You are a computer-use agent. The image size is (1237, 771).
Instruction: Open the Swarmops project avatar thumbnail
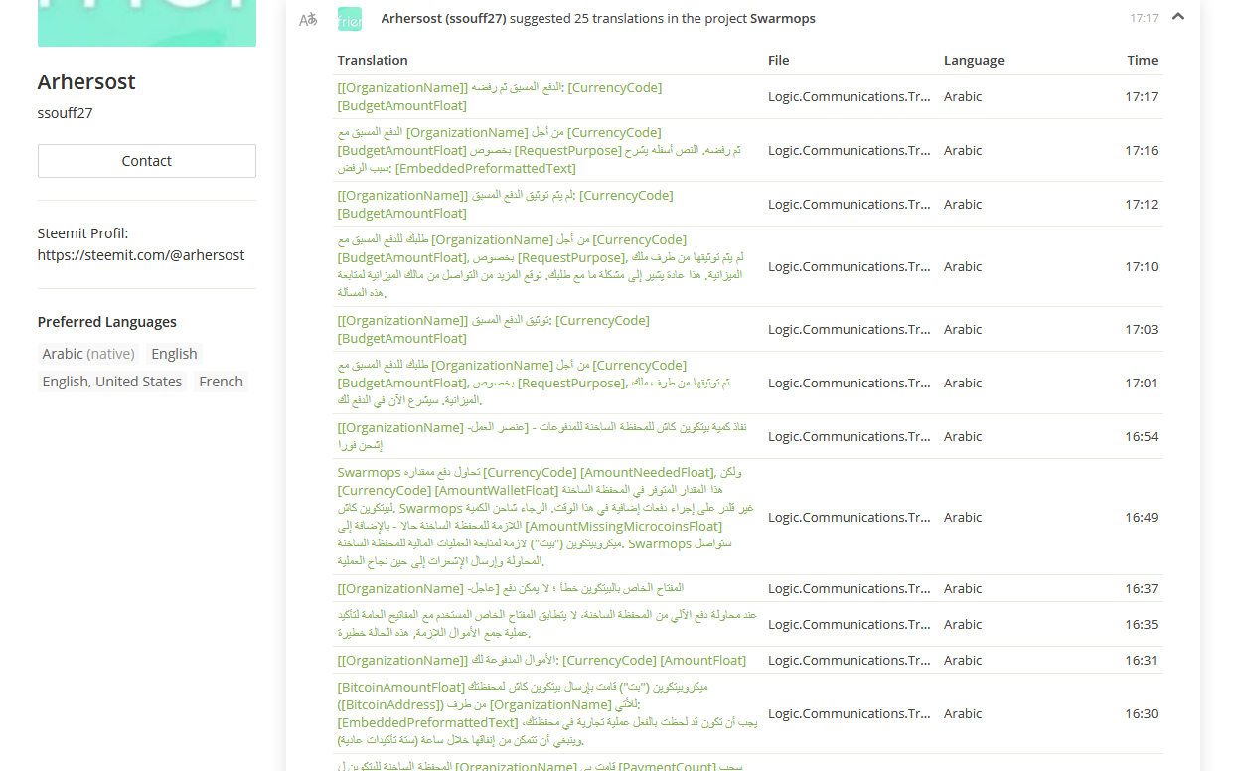tap(350, 19)
